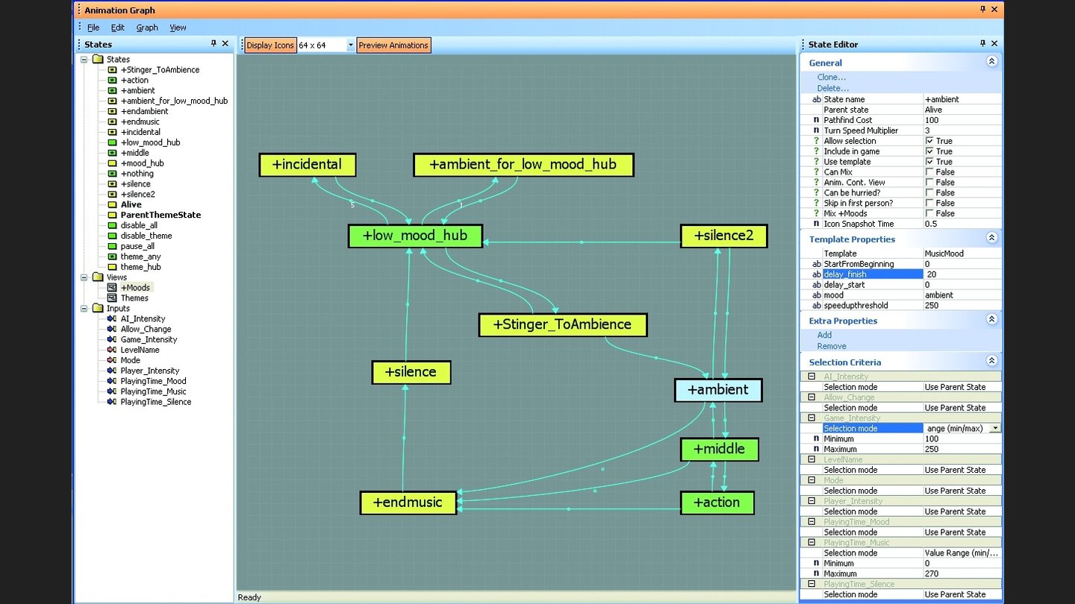Click the +action state icon in States tree

coord(112,80)
